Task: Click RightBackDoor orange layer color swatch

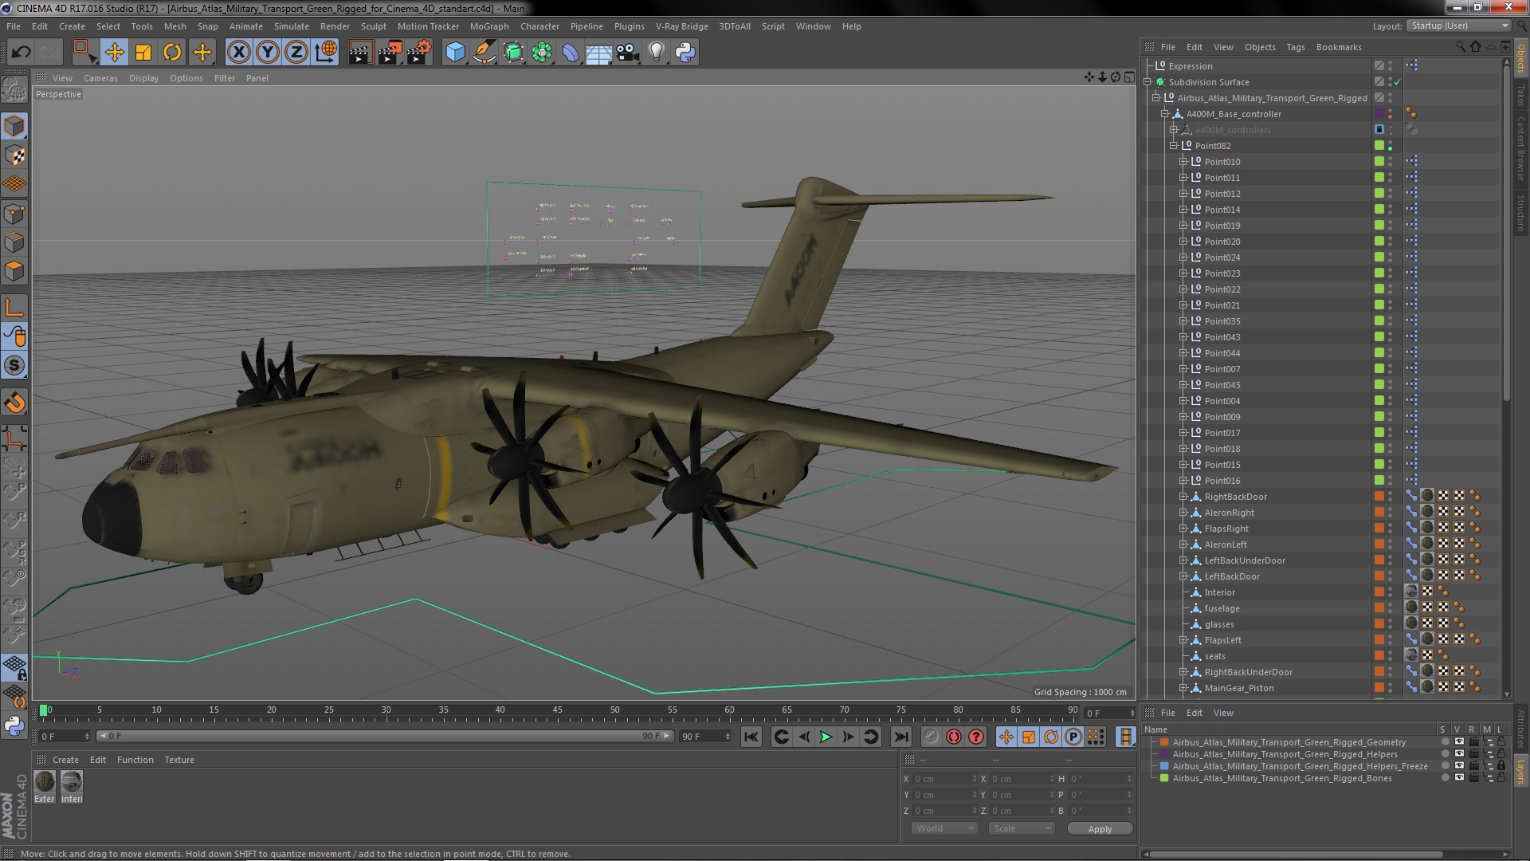Action: pyautogui.click(x=1379, y=497)
